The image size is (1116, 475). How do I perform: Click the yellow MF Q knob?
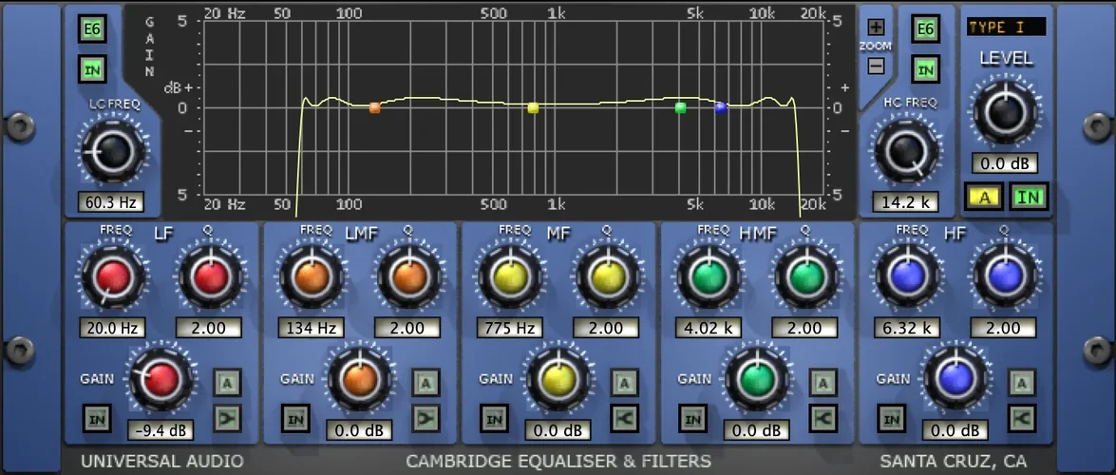coord(607,277)
